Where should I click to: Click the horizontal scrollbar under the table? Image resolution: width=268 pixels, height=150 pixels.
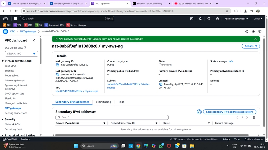click(152, 135)
